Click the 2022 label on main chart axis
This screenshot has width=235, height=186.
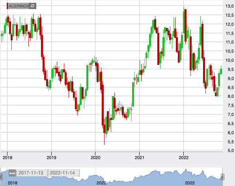tap(184, 158)
